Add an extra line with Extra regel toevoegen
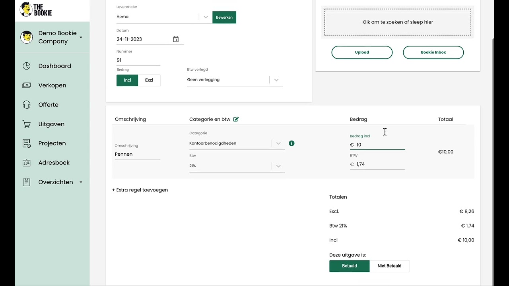 pos(140,190)
